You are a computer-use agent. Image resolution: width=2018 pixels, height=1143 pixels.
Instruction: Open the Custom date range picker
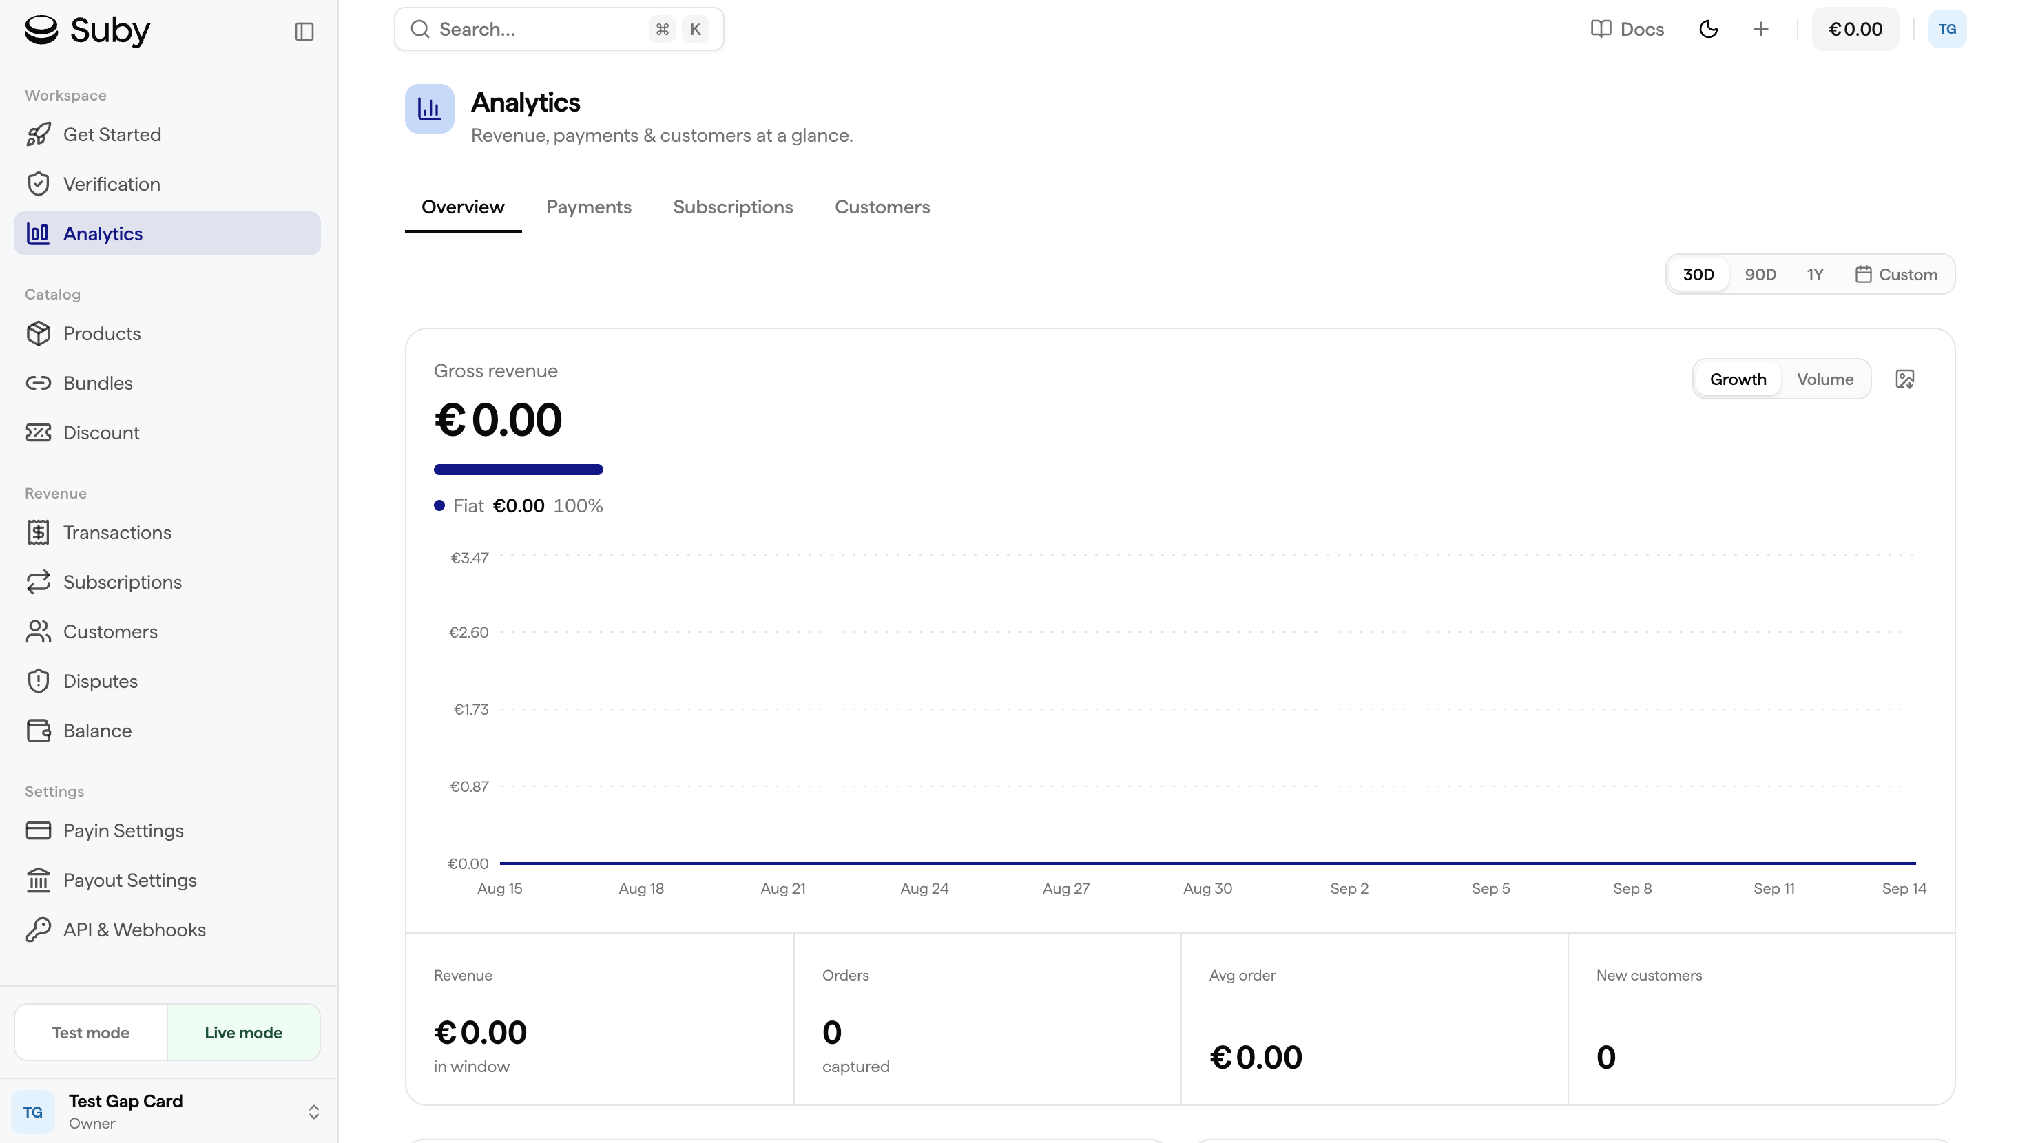[x=1896, y=274]
